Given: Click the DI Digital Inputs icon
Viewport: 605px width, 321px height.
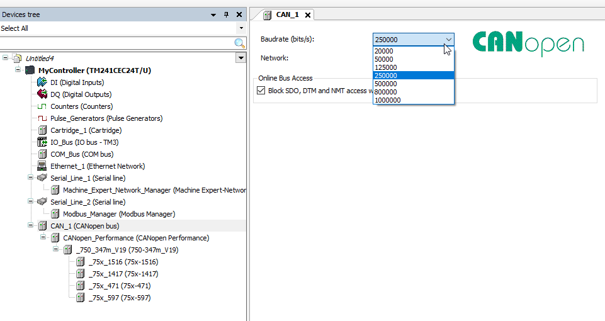Looking at the screenshot, I should pyautogui.click(x=42, y=82).
